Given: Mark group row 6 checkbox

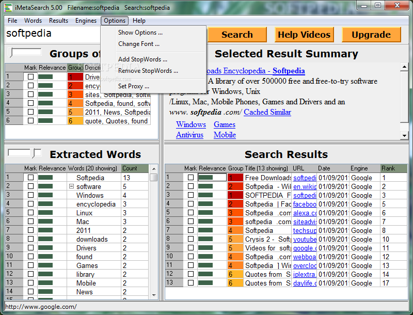Looking at the screenshot, I should 31,120.
